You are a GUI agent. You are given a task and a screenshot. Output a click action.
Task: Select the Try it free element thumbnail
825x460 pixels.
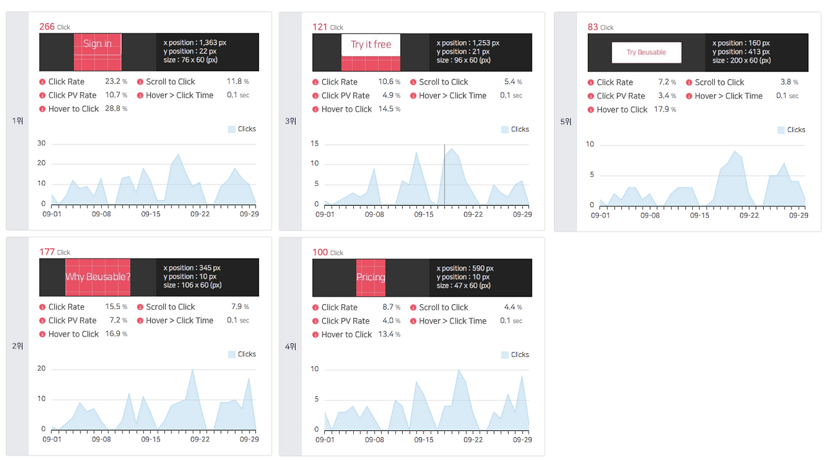(x=371, y=53)
